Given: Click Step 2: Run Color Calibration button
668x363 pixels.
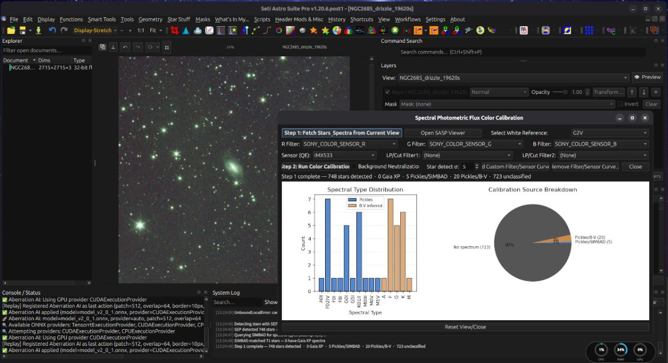Looking at the screenshot, I should tap(316, 166).
